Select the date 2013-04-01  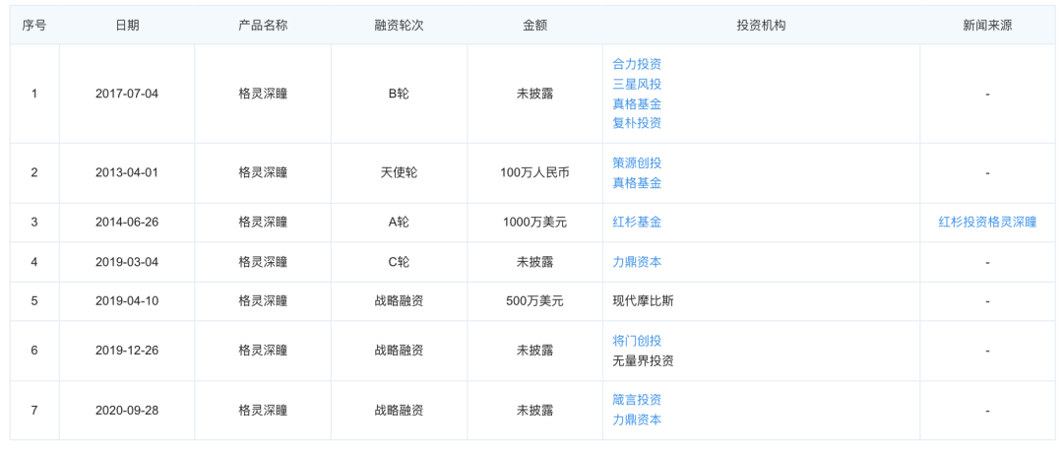(x=127, y=172)
